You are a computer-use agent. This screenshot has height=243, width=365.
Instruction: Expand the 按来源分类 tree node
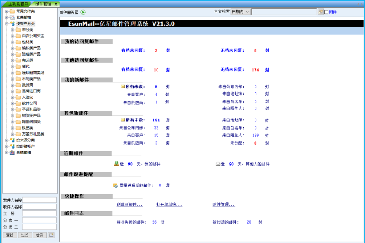click(x=7, y=140)
